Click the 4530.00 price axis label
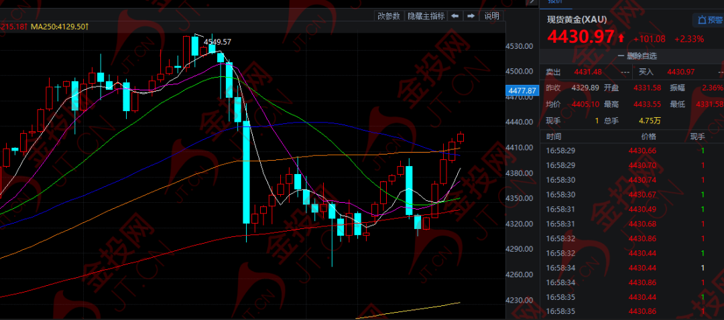 [x=519, y=46]
